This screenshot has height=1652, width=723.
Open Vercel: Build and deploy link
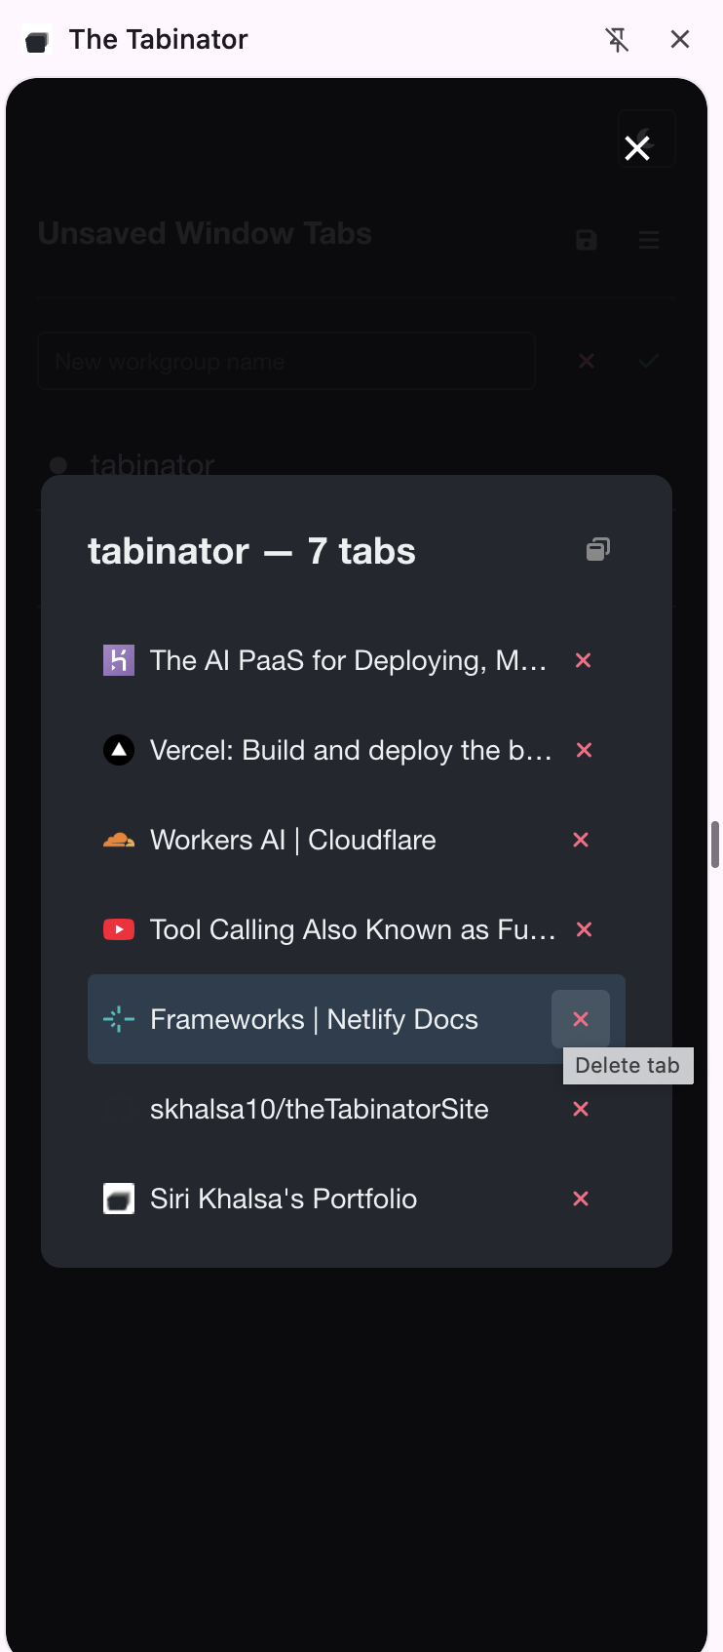(351, 750)
